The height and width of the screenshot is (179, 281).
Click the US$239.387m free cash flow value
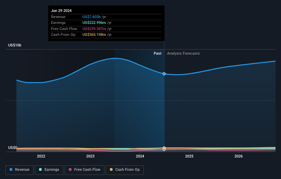click(94, 29)
